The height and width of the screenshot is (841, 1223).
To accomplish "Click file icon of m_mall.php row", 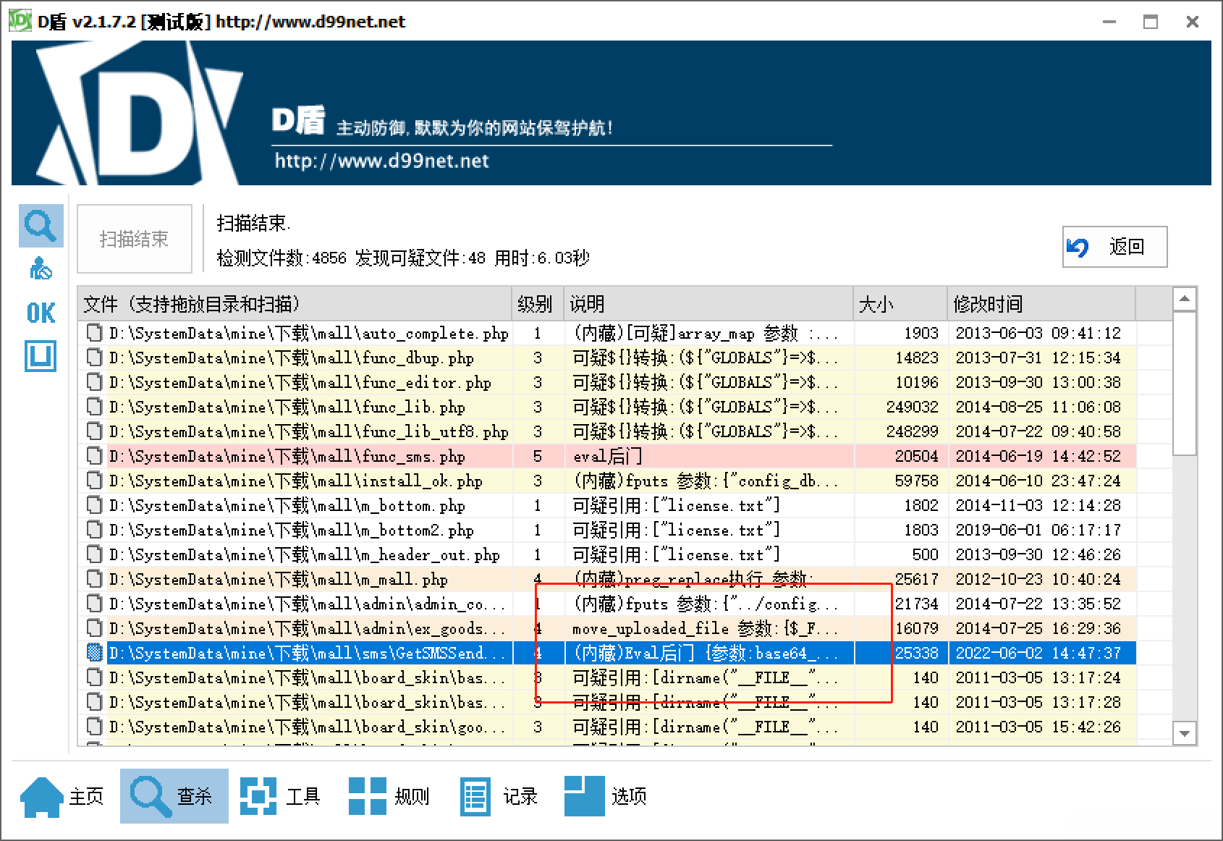I will [94, 579].
